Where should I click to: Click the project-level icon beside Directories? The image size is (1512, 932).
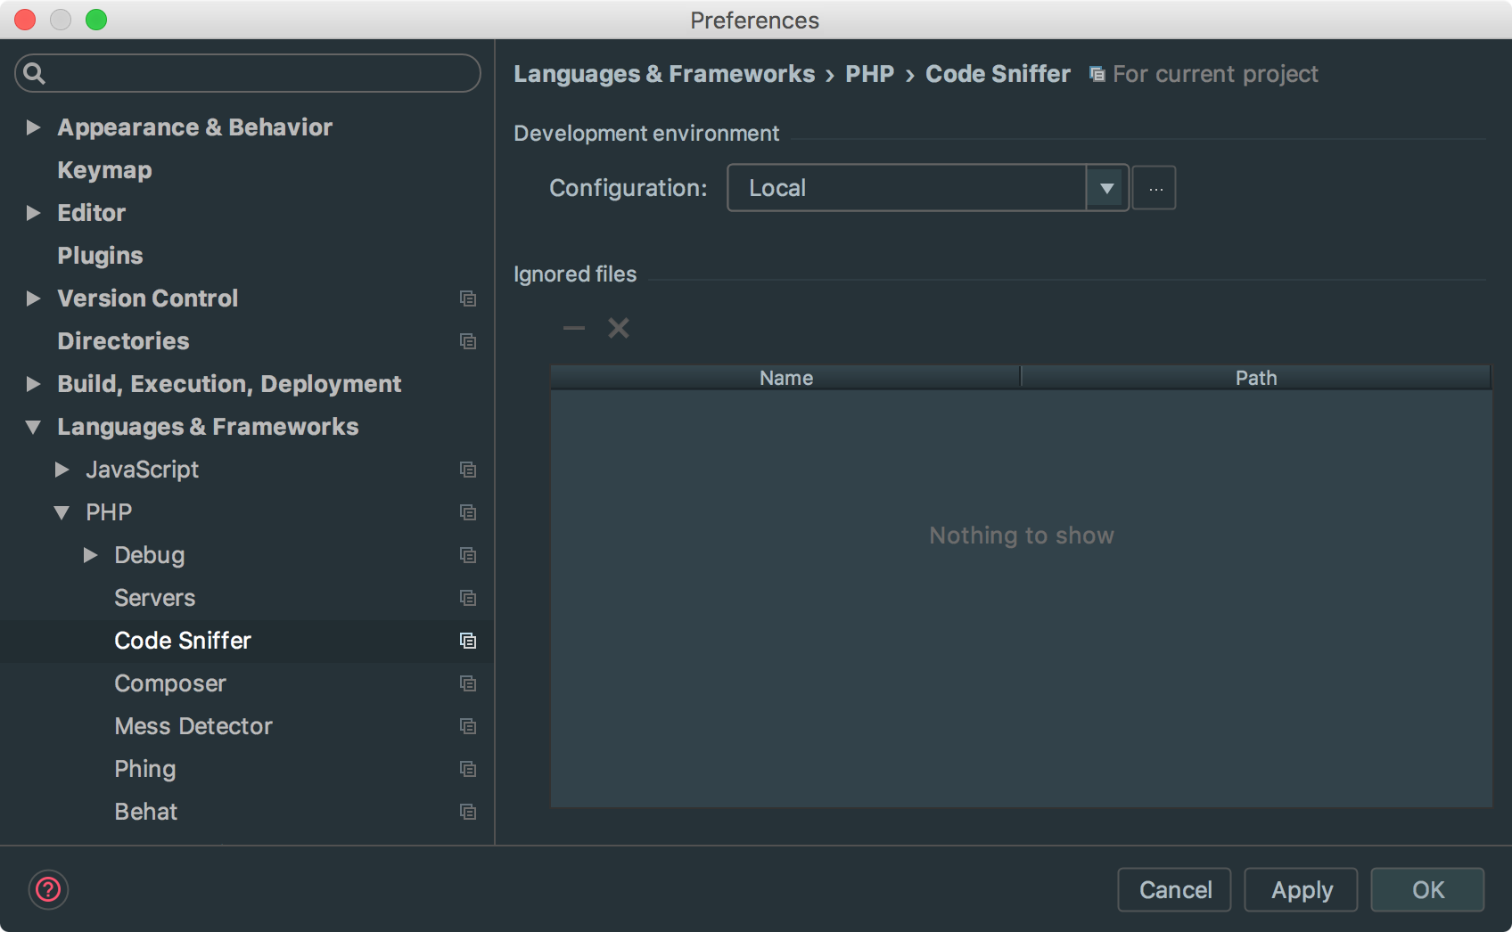click(467, 341)
